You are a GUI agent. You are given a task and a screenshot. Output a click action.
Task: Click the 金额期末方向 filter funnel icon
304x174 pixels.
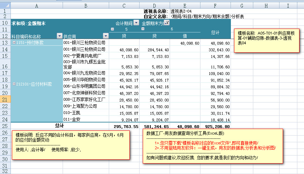pos(167,23)
